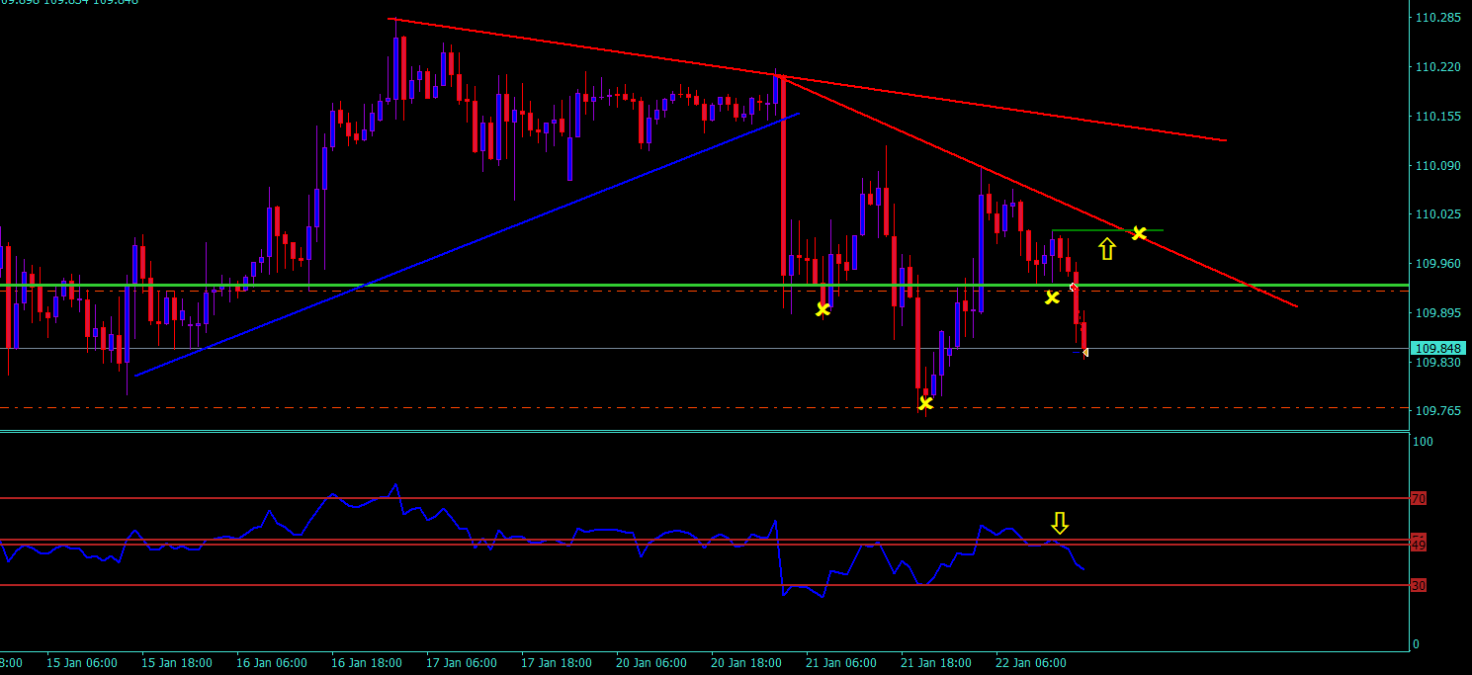Click the 110.220 price axis label
1472x675 pixels.
tap(1438, 67)
